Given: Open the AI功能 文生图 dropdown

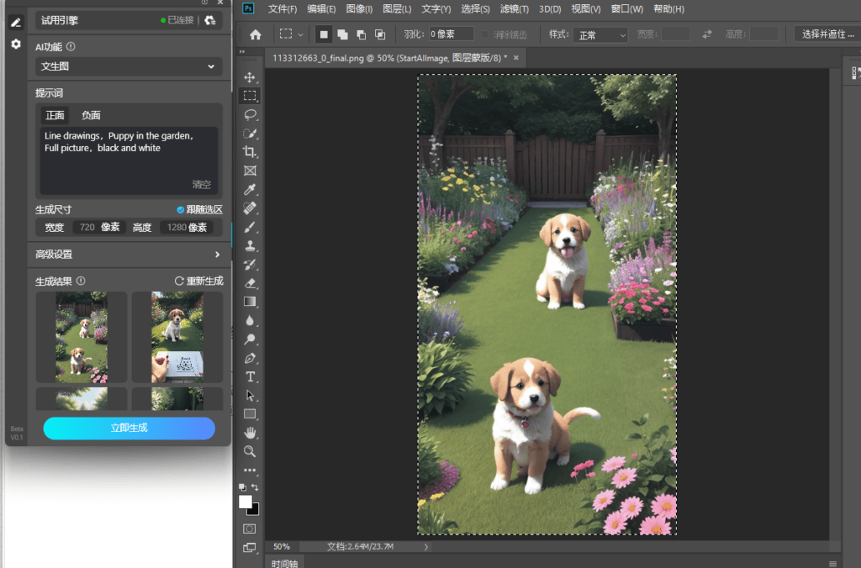Looking at the screenshot, I should click(129, 66).
